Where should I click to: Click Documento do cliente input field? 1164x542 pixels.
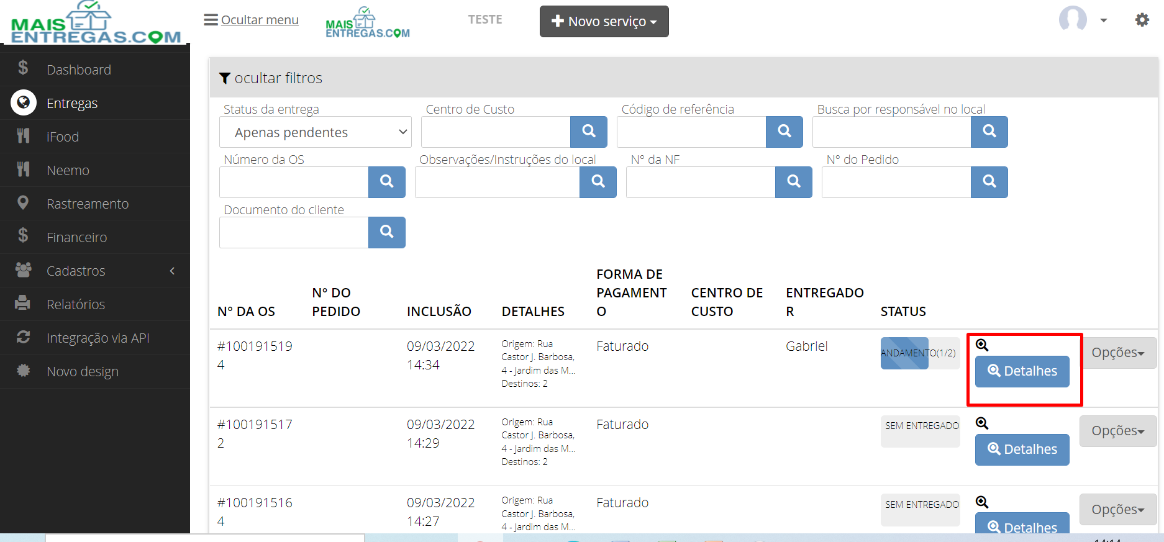point(294,232)
